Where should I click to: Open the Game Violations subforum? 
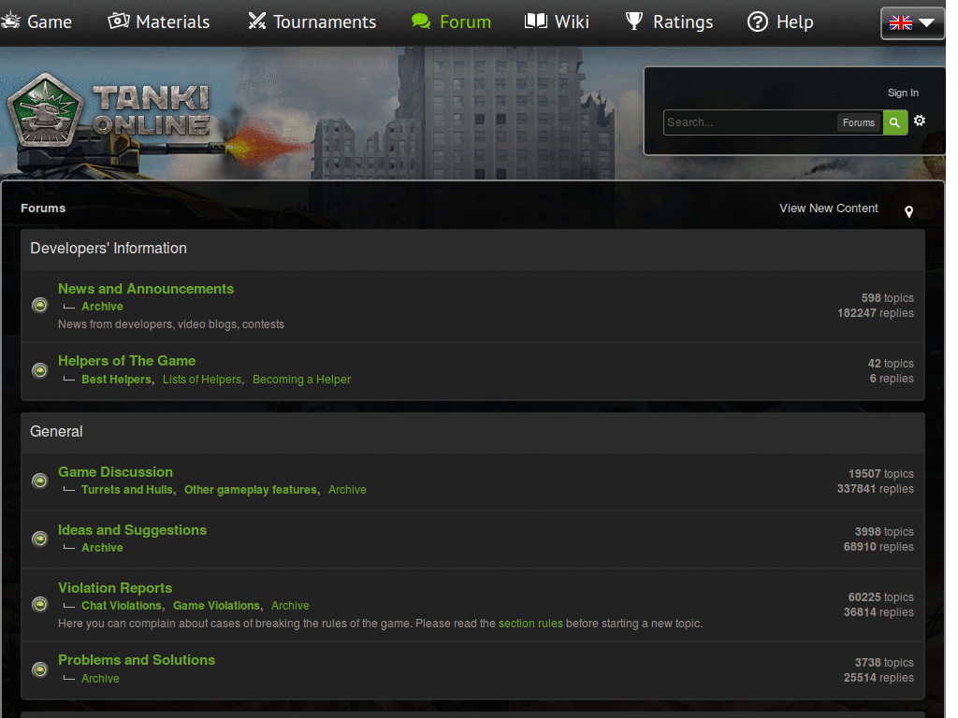point(216,606)
